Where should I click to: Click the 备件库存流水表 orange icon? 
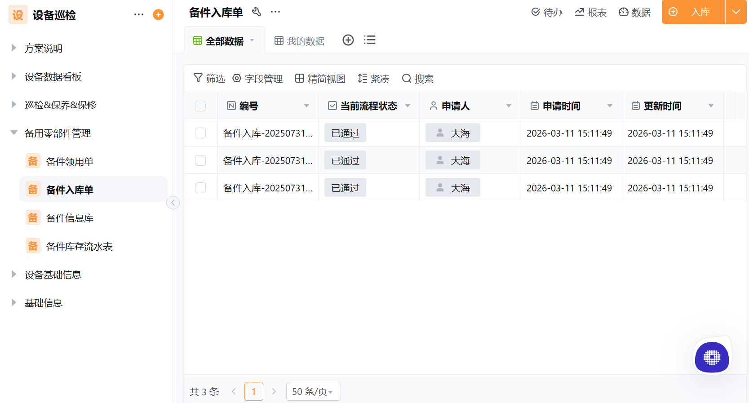click(x=33, y=246)
